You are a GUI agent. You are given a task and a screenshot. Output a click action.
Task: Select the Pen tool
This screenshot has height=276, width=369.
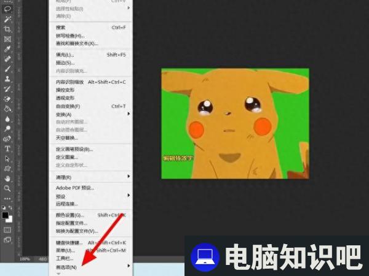[x=7, y=139]
